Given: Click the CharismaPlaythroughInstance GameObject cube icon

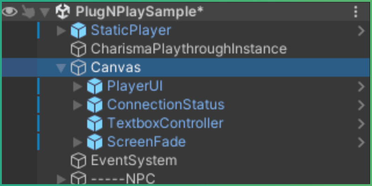Looking at the screenshot, I should [x=78, y=49].
